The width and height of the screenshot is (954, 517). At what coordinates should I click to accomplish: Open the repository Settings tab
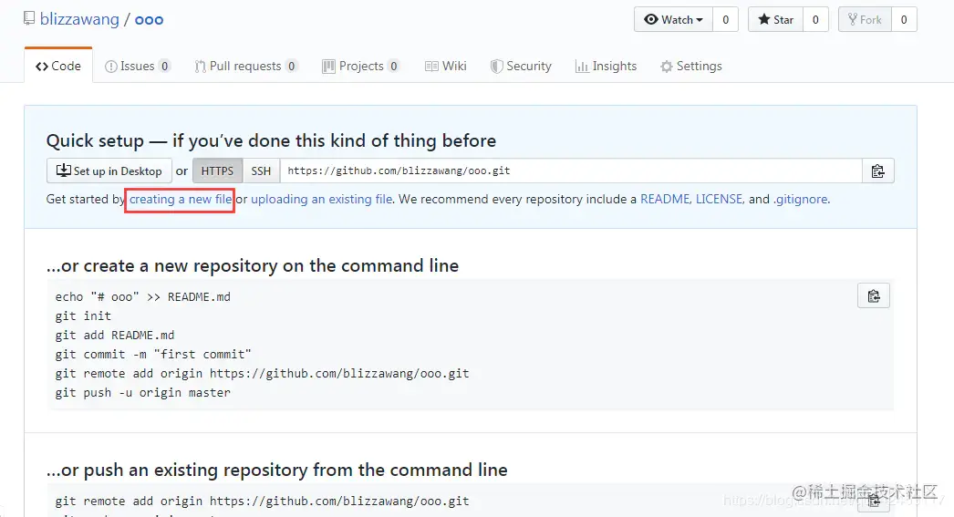[691, 66]
